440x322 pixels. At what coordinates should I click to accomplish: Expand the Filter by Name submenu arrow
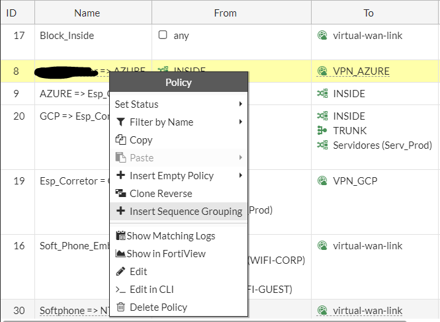pyautogui.click(x=240, y=122)
